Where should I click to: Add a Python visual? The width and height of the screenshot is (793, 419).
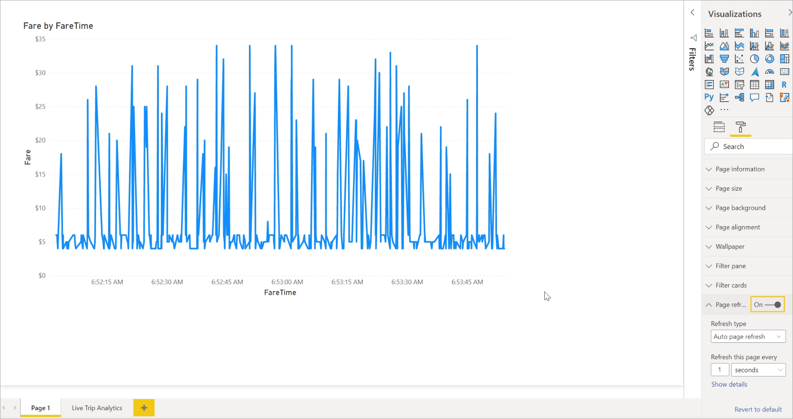(709, 97)
